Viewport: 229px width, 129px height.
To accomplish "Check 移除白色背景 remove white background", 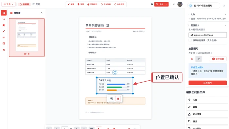I will (x=190, y=40).
